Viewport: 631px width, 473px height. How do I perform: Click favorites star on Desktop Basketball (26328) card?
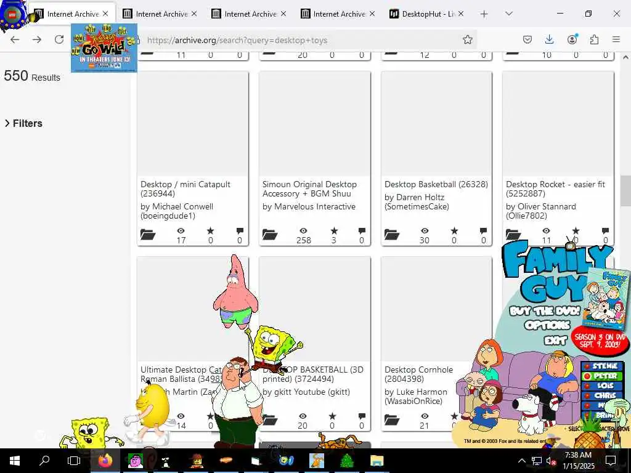pyautogui.click(x=454, y=231)
